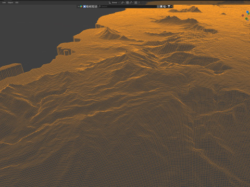Open the GIS menu in the viewport header
This screenshot has width=250, height=187.
(17, 3)
